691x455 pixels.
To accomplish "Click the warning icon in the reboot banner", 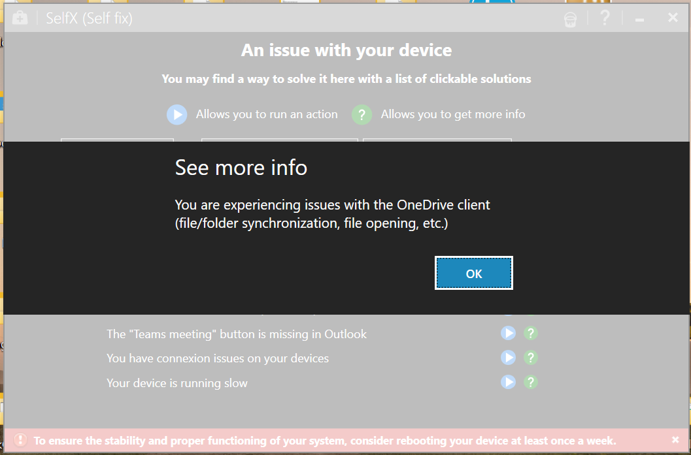I will [x=20, y=439].
